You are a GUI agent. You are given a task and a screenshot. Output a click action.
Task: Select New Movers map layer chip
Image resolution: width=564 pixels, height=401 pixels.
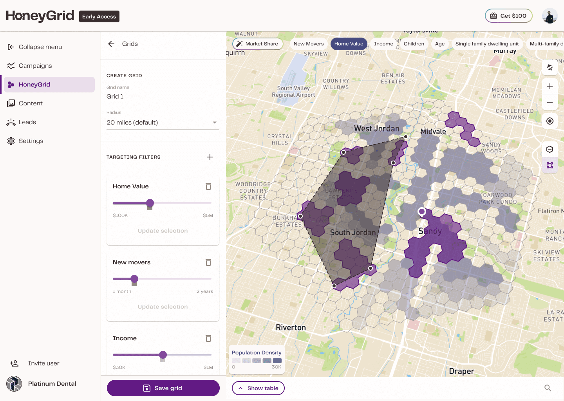pos(309,44)
